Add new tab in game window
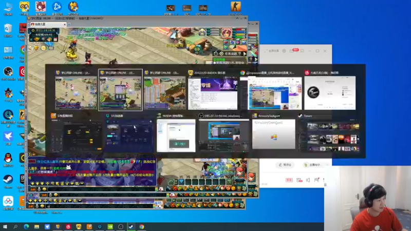The height and width of the screenshot is (231, 411). [x=69, y=24]
